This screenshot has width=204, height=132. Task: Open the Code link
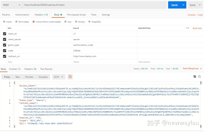tap(200, 15)
